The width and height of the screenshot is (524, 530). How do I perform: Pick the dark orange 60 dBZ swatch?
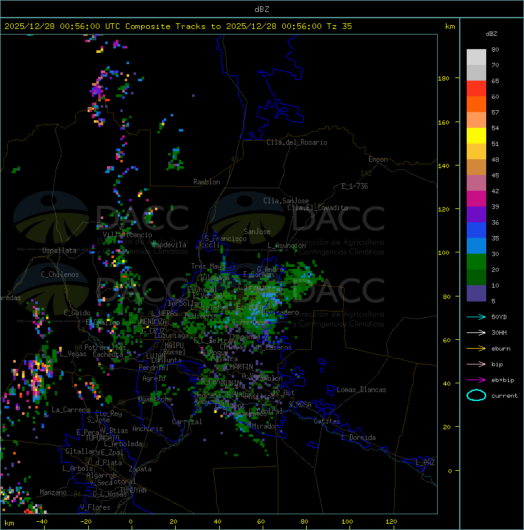coord(476,104)
